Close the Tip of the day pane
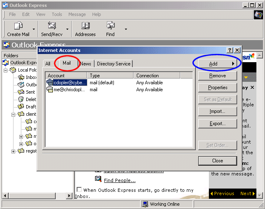The height and width of the screenshot is (209, 265). pos(252,88)
